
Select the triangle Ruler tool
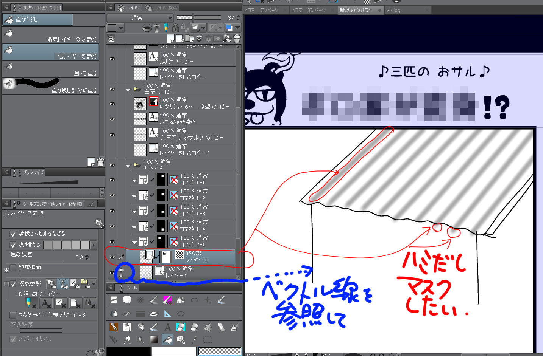(x=167, y=314)
